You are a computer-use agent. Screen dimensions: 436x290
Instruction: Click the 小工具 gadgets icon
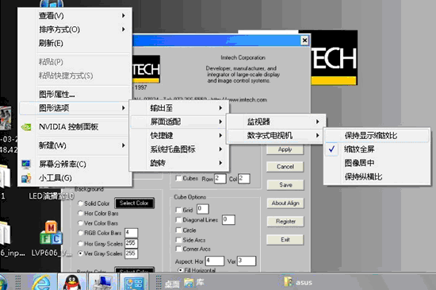coord(26,178)
